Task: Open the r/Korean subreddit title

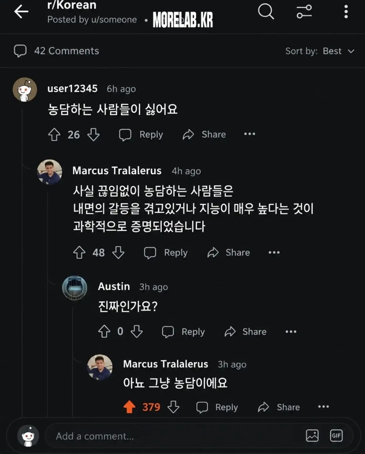Action: click(x=72, y=5)
